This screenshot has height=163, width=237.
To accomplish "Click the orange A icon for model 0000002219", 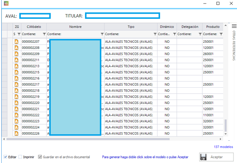I will click(16, 97).
